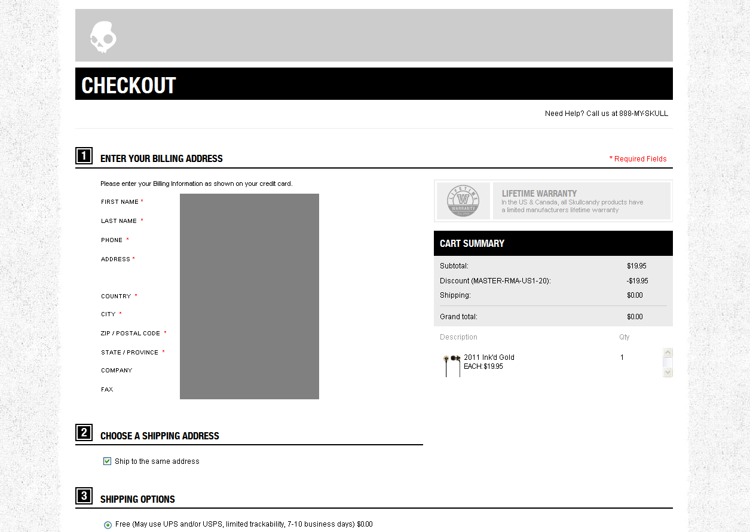Click the step 2 number badge
Screen dimensions: 750x532
(x=84, y=432)
